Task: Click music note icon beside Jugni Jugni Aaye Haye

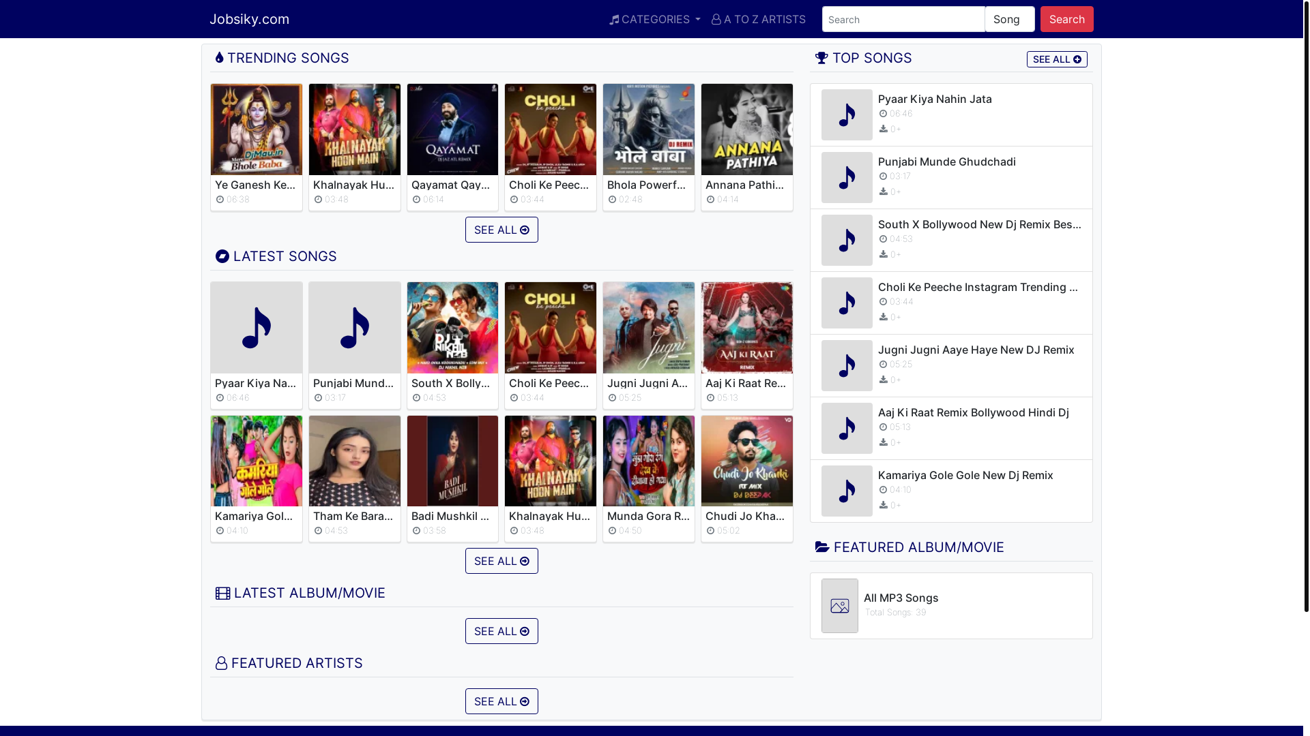Action: click(847, 365)
